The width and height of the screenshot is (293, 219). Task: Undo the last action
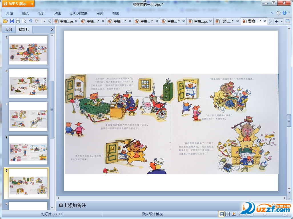point(31,21)
